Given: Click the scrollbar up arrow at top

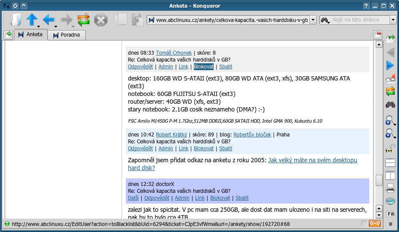Looking at the screenshot, I should tap(379, 44).
